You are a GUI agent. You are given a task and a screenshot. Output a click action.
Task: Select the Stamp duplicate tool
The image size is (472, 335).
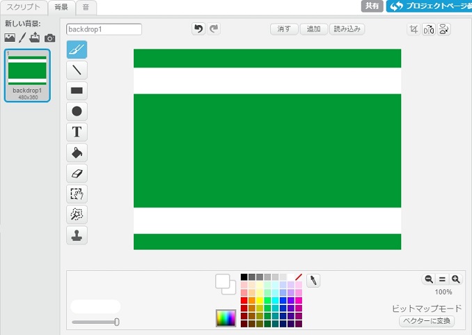coord(77,235)
